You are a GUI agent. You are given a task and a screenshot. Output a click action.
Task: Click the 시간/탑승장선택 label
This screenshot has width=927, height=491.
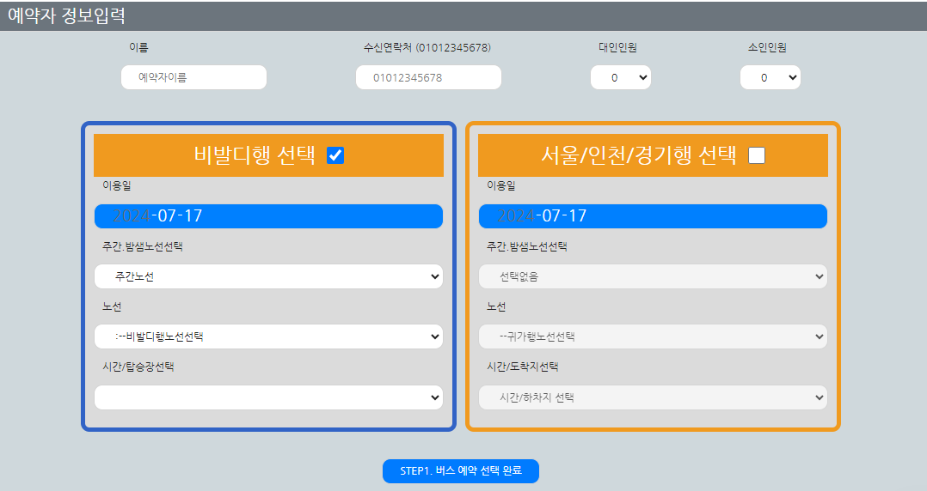click(x=138, y=367)
